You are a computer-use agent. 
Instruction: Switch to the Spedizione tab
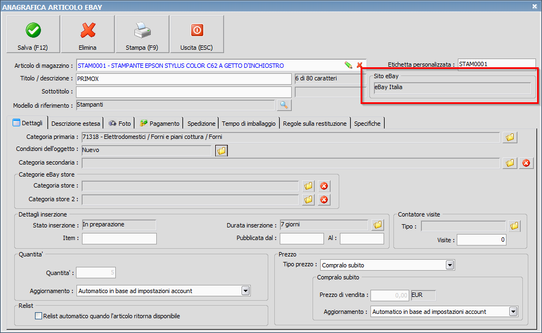pyautogui.click(x=201, y=124)
